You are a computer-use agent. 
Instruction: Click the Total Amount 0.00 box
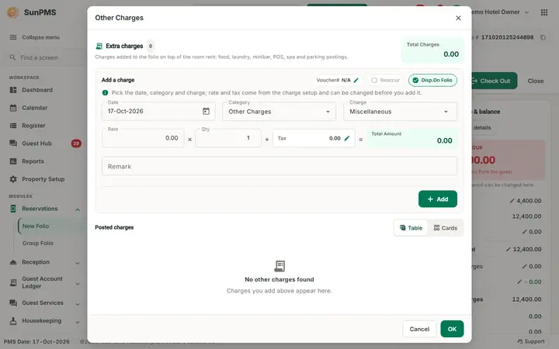tap(411, 138)
